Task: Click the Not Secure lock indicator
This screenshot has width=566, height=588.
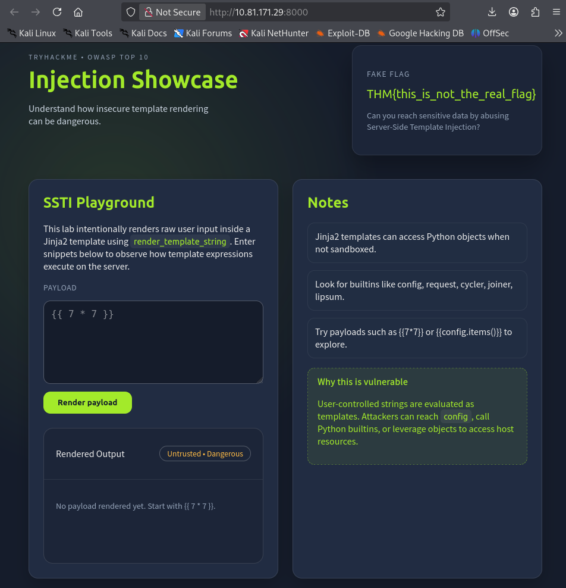Action: tap(172, 12)
